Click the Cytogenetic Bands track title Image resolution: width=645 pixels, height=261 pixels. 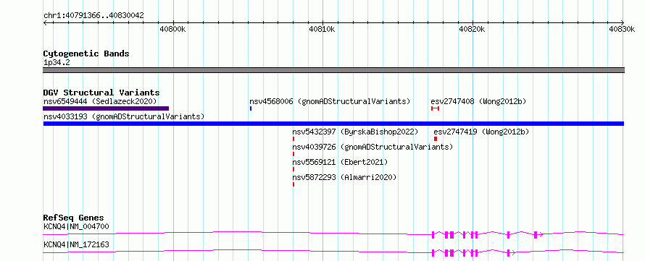pyautogui.click(x=86, y=54)
